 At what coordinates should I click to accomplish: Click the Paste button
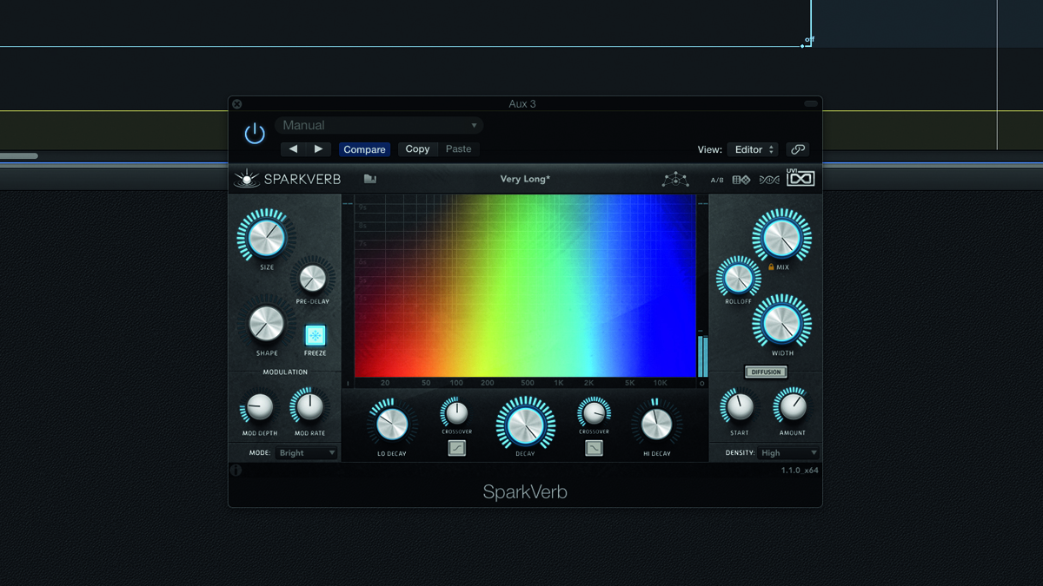(458, 149)
